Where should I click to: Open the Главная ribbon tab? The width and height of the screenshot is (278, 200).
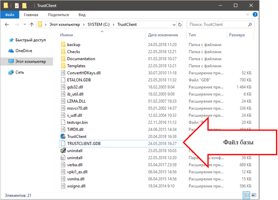click(x=31, y=15)
